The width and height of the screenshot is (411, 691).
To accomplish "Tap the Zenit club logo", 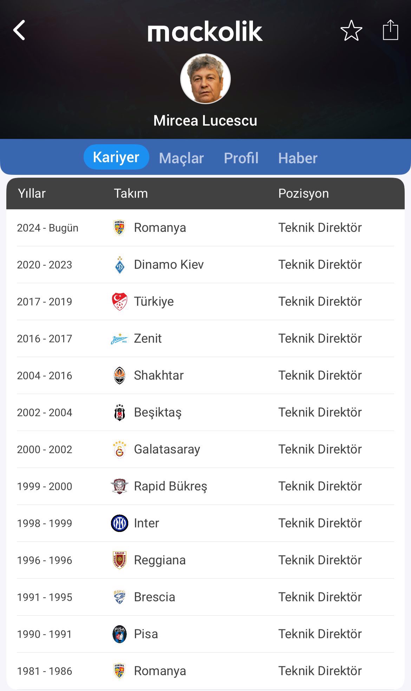I will [x=119, y=339].
